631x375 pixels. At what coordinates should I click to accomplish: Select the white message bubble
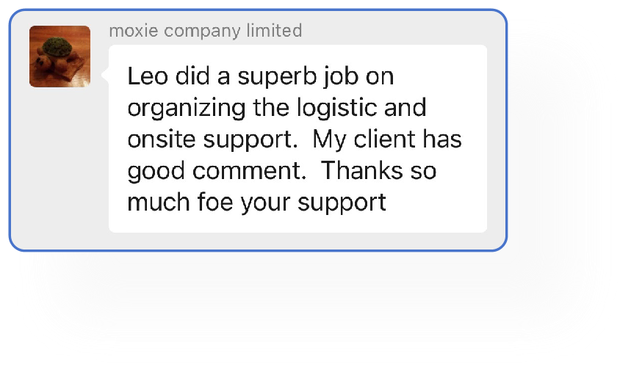point(298,139)
